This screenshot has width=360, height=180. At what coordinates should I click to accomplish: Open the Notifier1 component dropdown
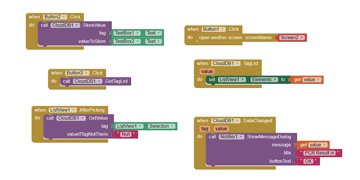pyautogui.click(x=241, y=137)
